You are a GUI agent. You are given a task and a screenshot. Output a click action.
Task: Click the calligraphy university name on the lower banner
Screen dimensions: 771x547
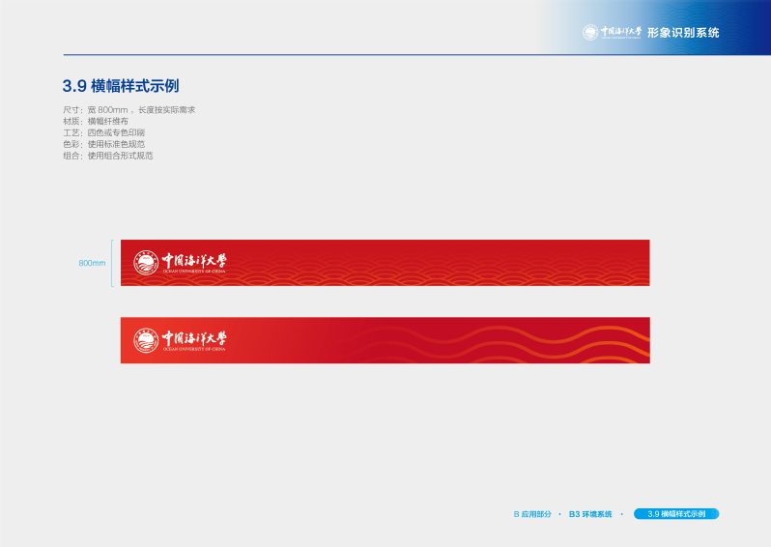(194, 338)
